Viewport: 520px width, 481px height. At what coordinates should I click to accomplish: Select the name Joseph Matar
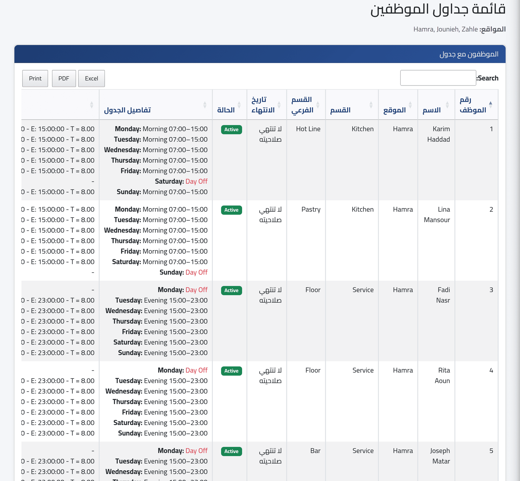tap(440, 456)
